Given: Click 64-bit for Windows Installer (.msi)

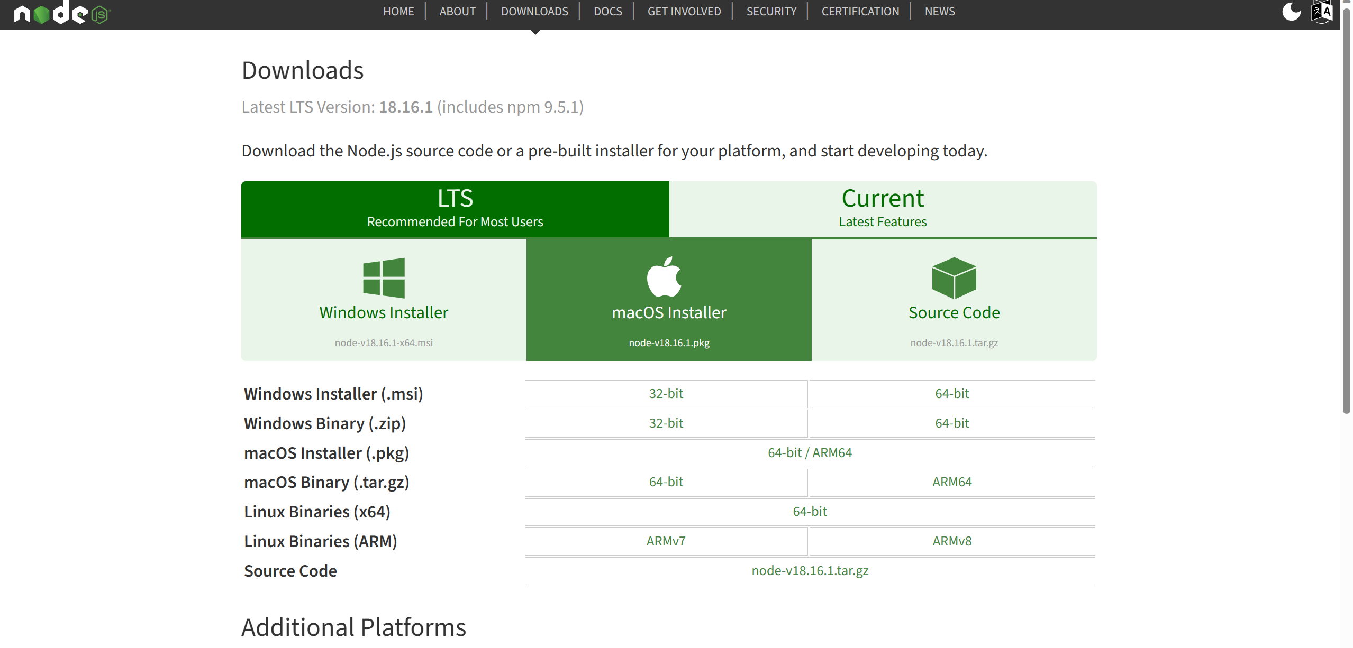Looking at the screenshot, I should coord(952,394).
